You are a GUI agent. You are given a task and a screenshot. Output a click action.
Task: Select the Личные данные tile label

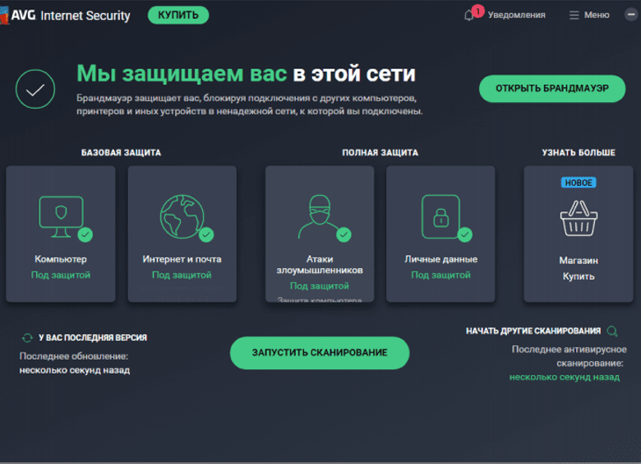click(440, 259)
